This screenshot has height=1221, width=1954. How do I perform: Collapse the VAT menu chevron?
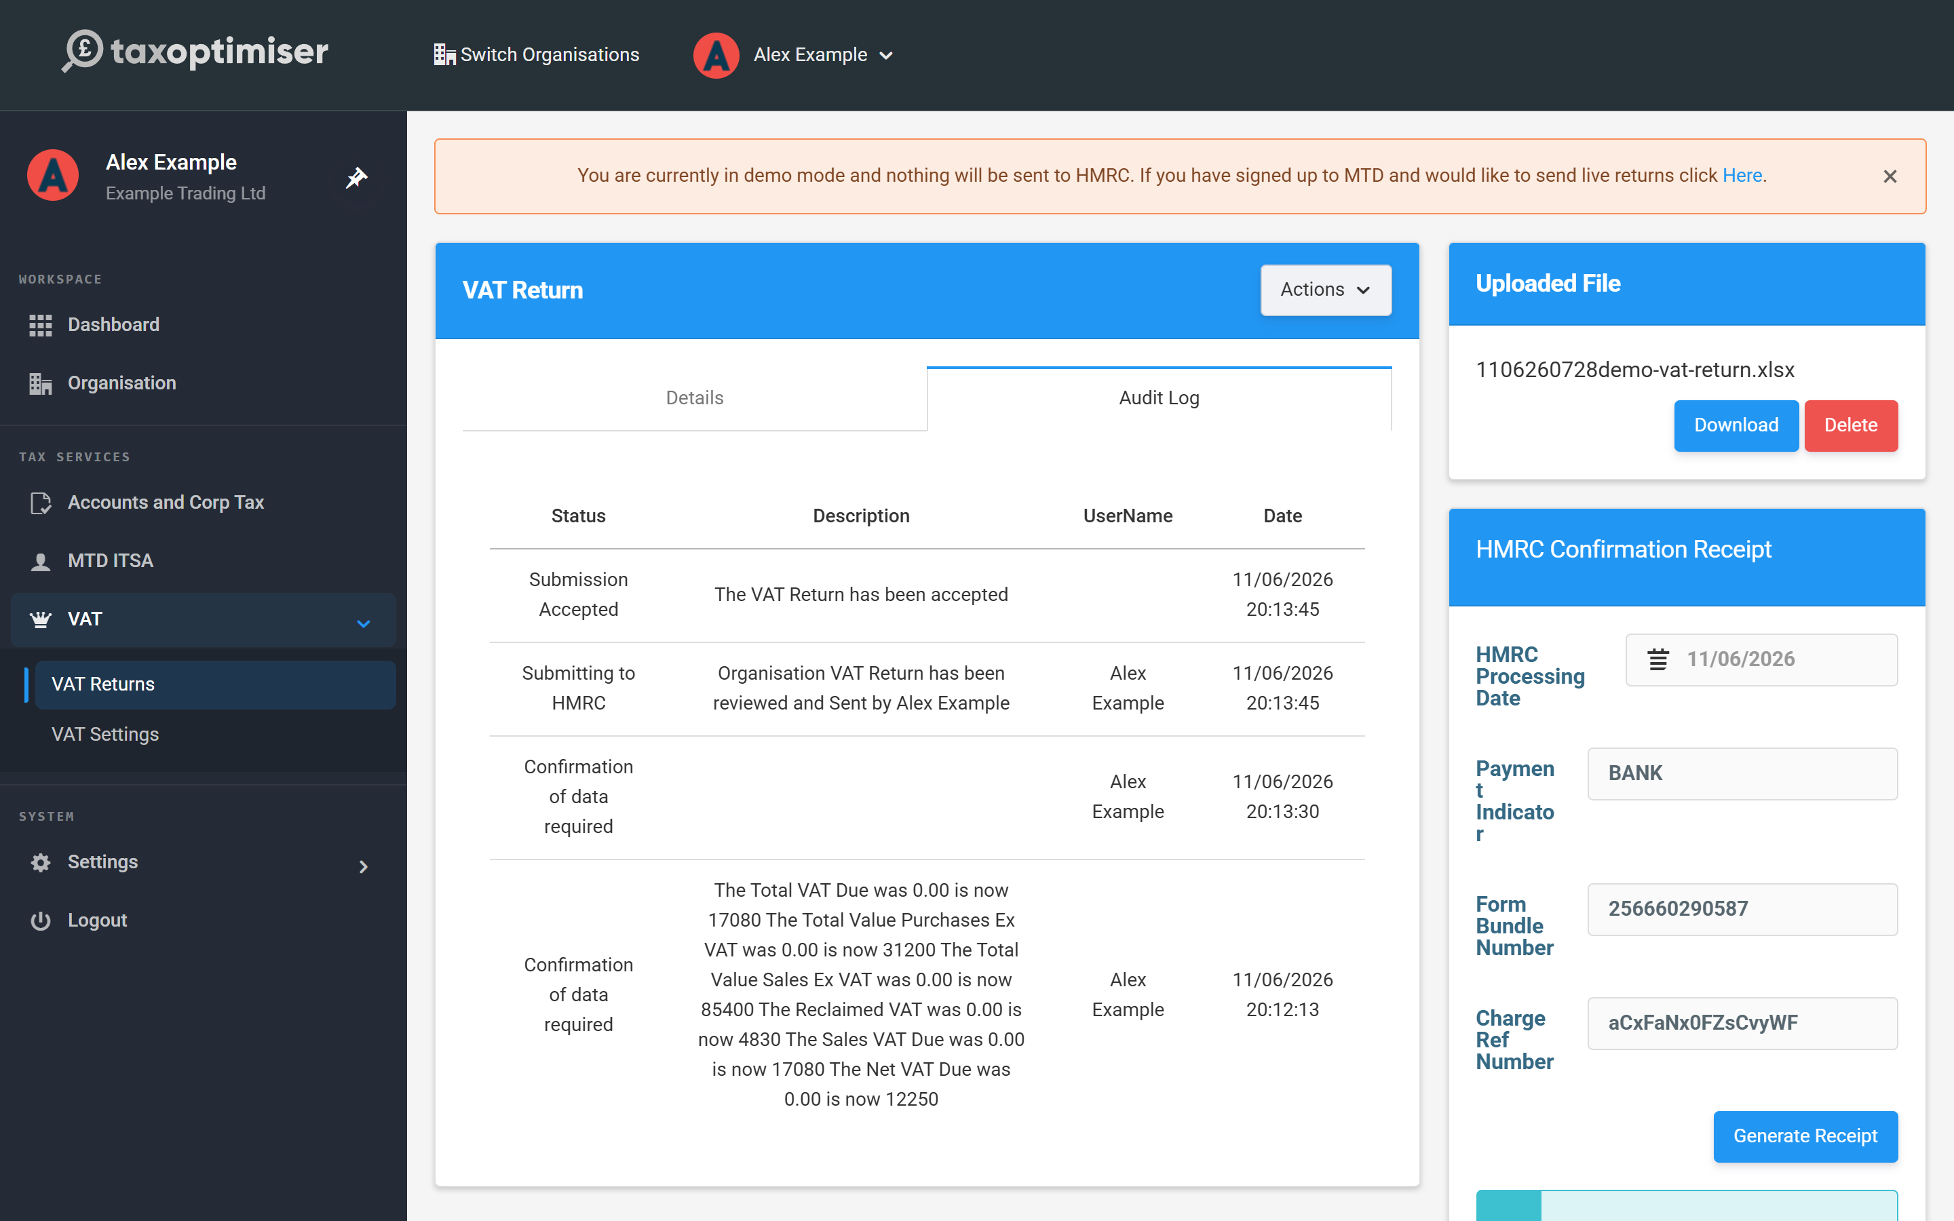pos(364,623)
